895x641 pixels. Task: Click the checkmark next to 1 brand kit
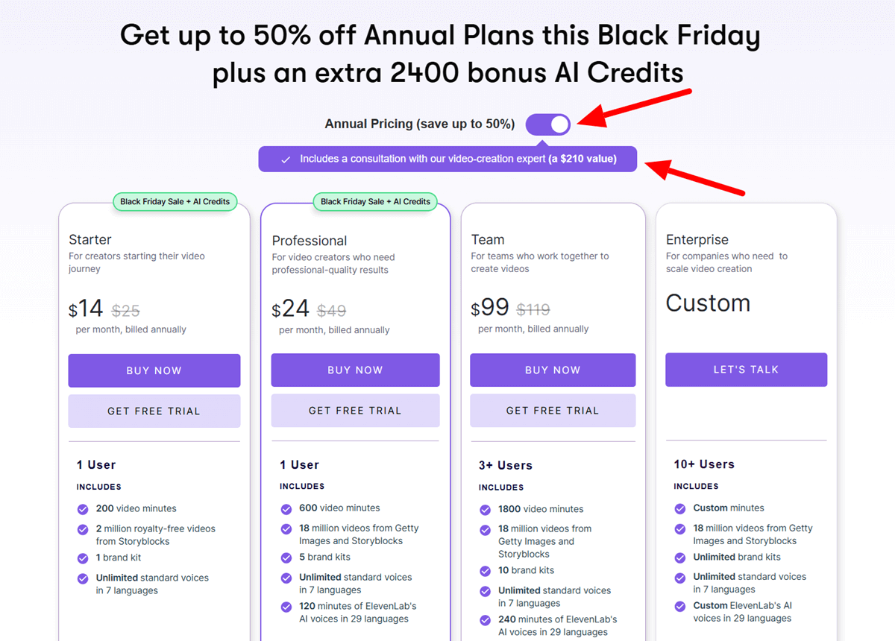(x=82, y=558)
